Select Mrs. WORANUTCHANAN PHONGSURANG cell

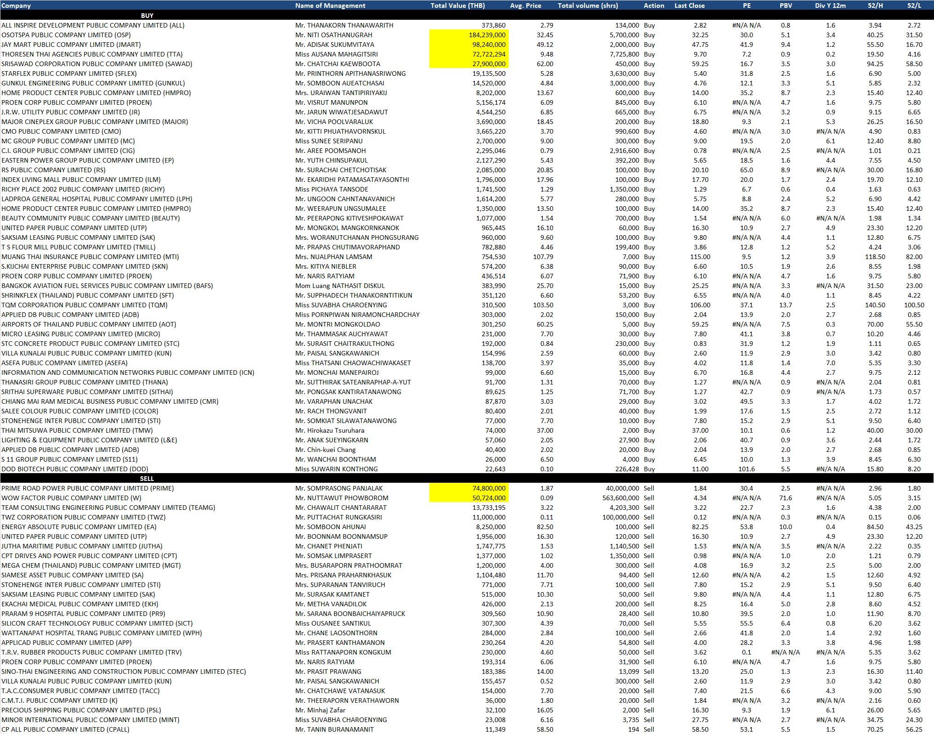point(357,237)
